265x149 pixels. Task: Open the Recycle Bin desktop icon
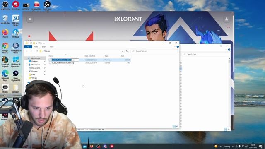coord(5,19)
